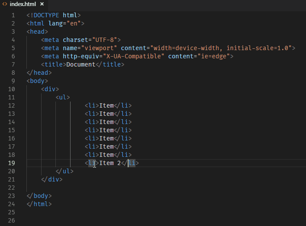Click the charset "UTF-8" value
Screen dimensions: 306x226
click(x=105, y=40)
